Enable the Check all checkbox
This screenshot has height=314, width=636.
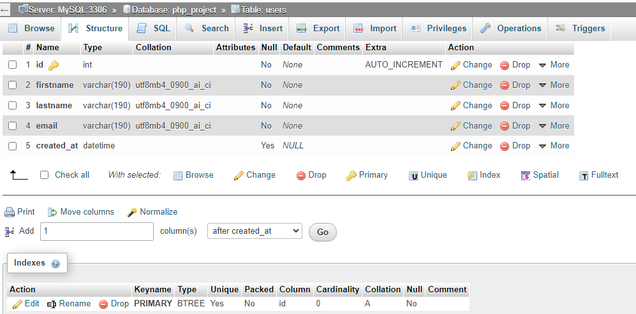pos(44,175)
